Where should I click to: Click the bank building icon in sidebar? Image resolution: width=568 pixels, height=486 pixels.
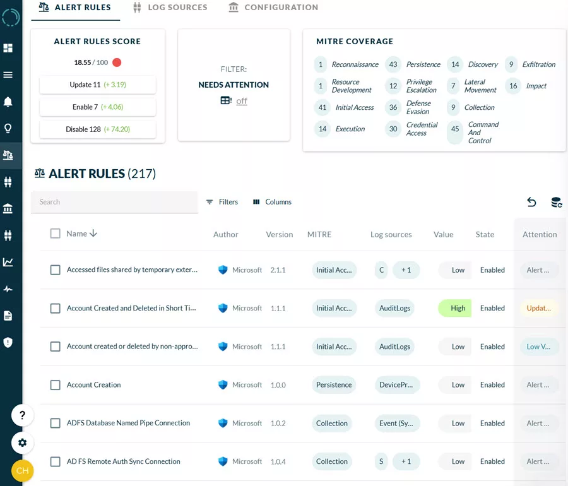(x=8, y=208)
